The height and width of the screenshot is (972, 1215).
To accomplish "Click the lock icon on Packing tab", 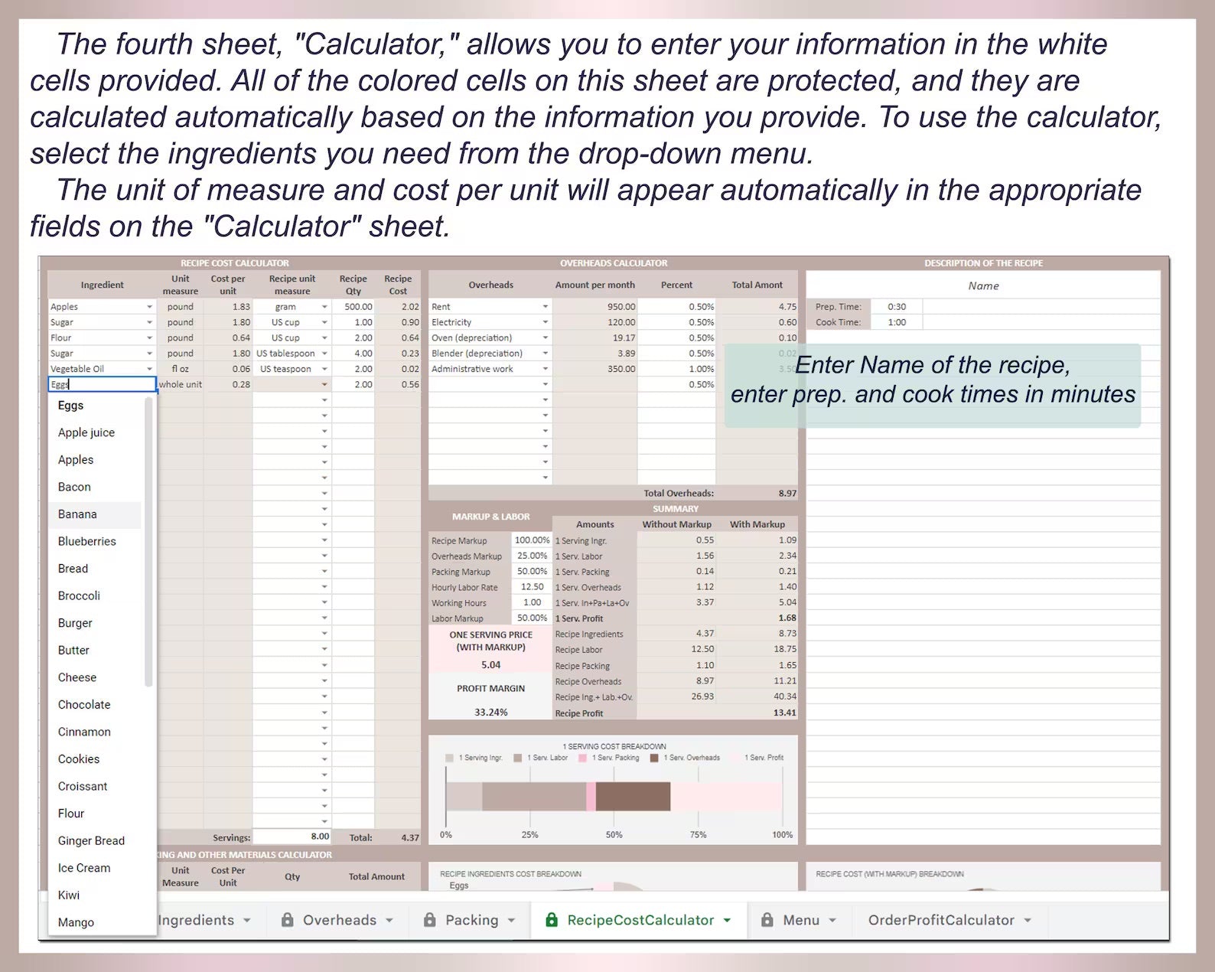I will 430,920.
